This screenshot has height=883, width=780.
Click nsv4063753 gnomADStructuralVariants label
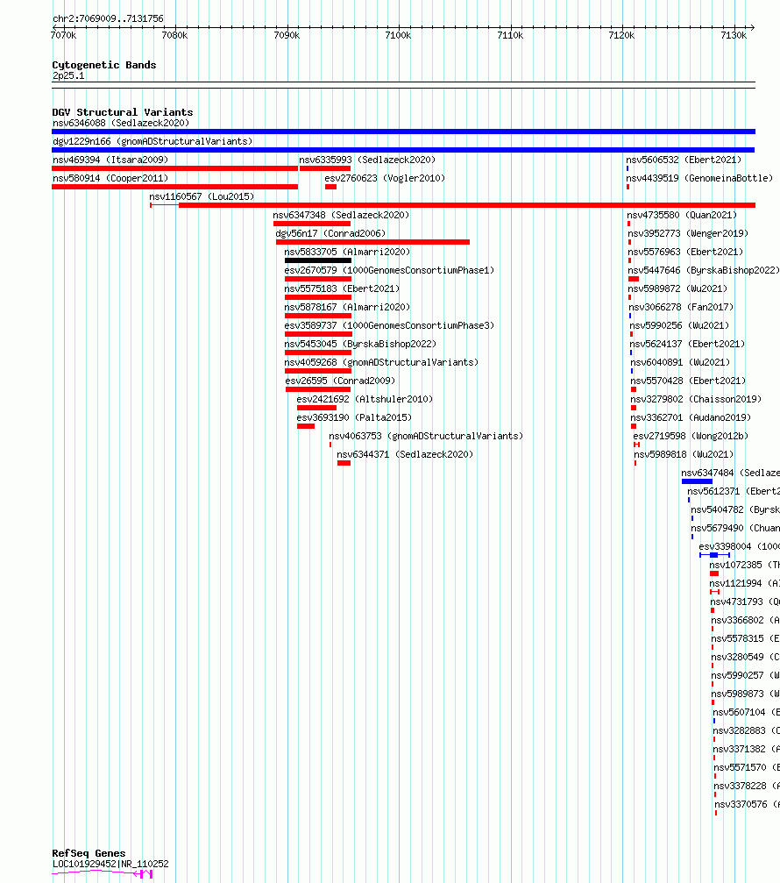[426, 436]
